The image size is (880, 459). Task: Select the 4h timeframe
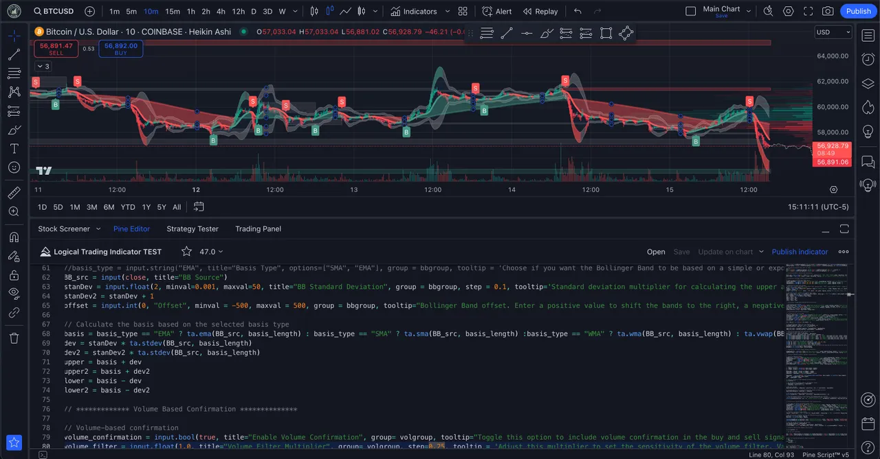point(221,11)
